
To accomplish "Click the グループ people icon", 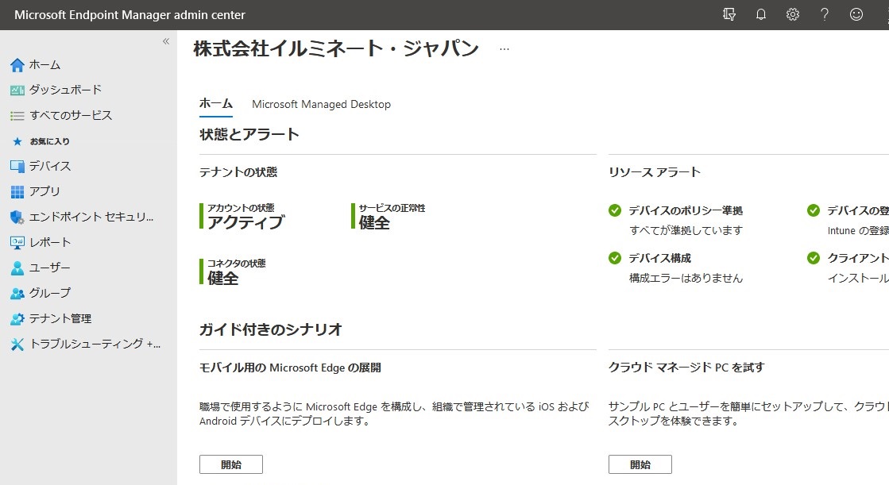I will (x=17, y=294).
